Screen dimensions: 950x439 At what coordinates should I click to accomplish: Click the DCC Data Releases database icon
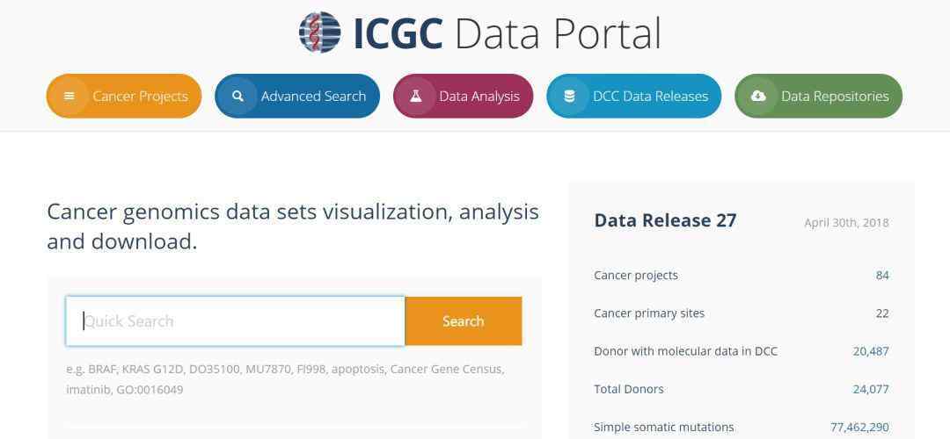[569, 96]
